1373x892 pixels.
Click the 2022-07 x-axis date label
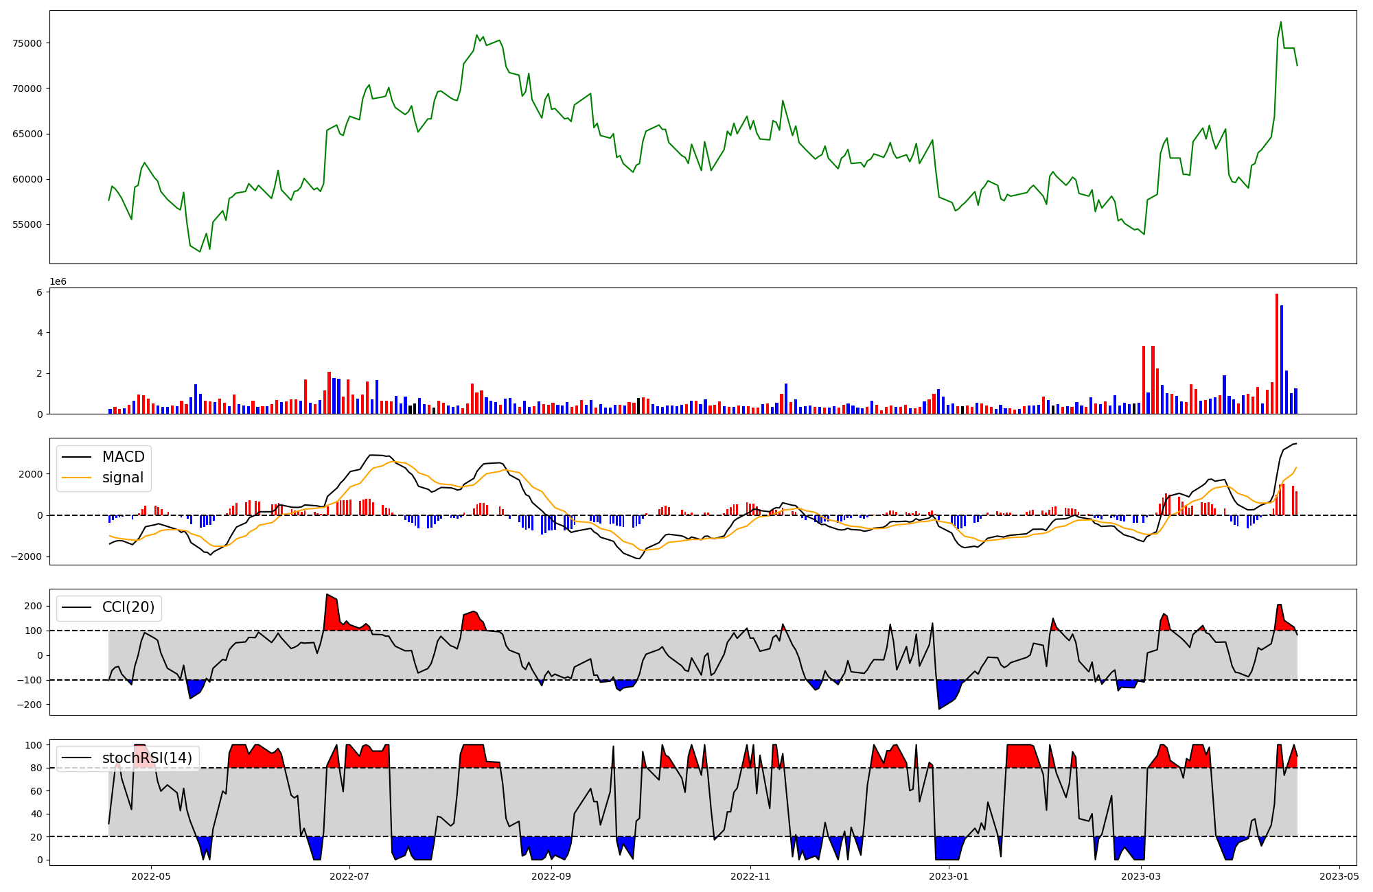pyautogui.click(x=349, y=876)
